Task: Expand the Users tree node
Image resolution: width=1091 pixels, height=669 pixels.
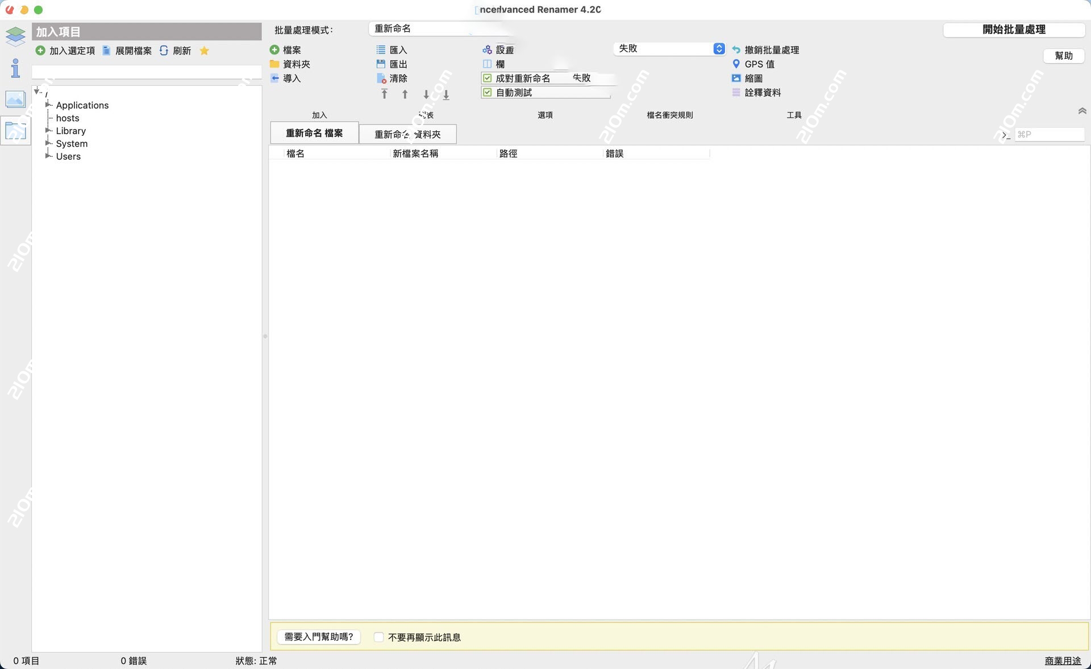Action: click(48, 157)
